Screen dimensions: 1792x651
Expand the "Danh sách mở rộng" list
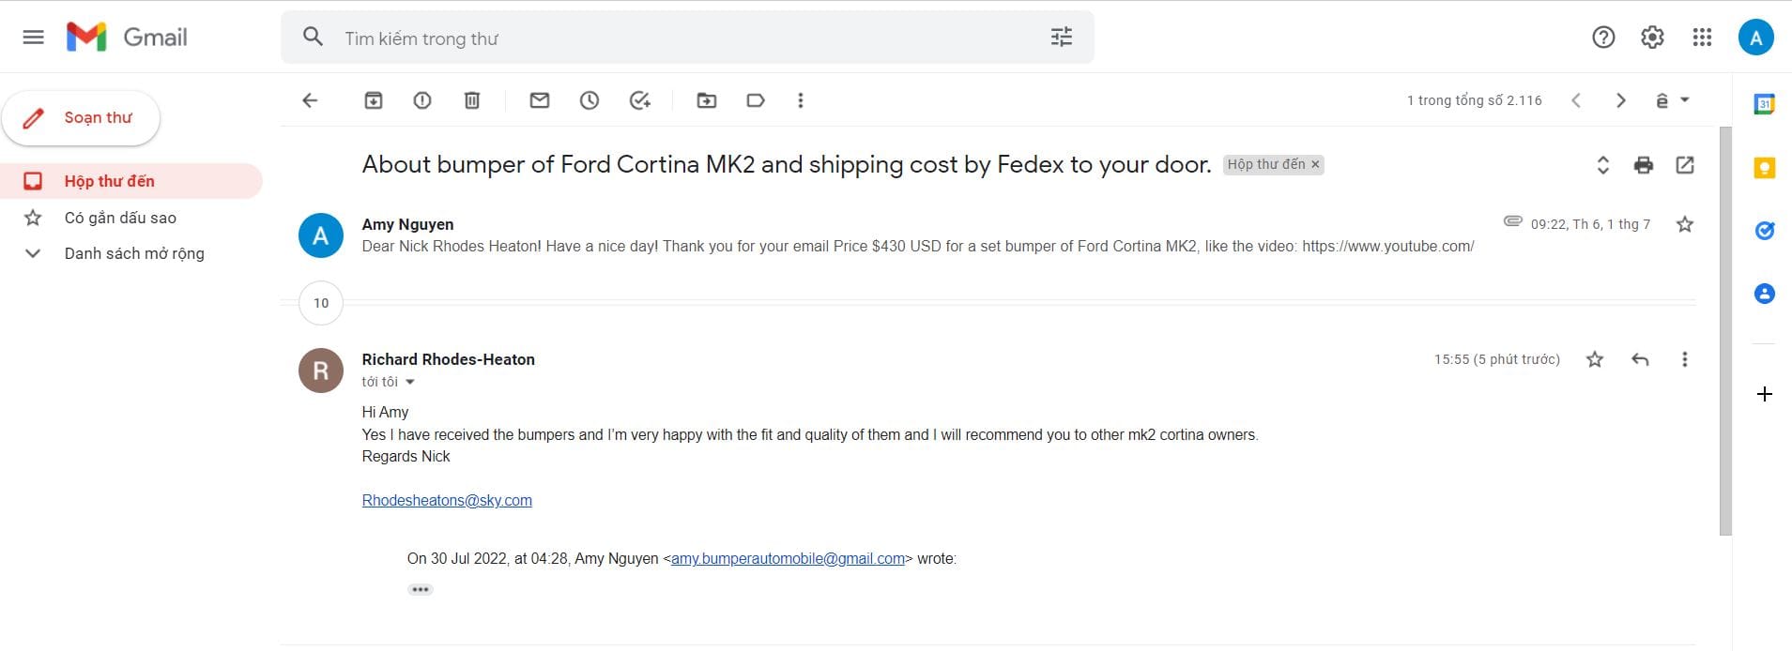coord(33,253)
